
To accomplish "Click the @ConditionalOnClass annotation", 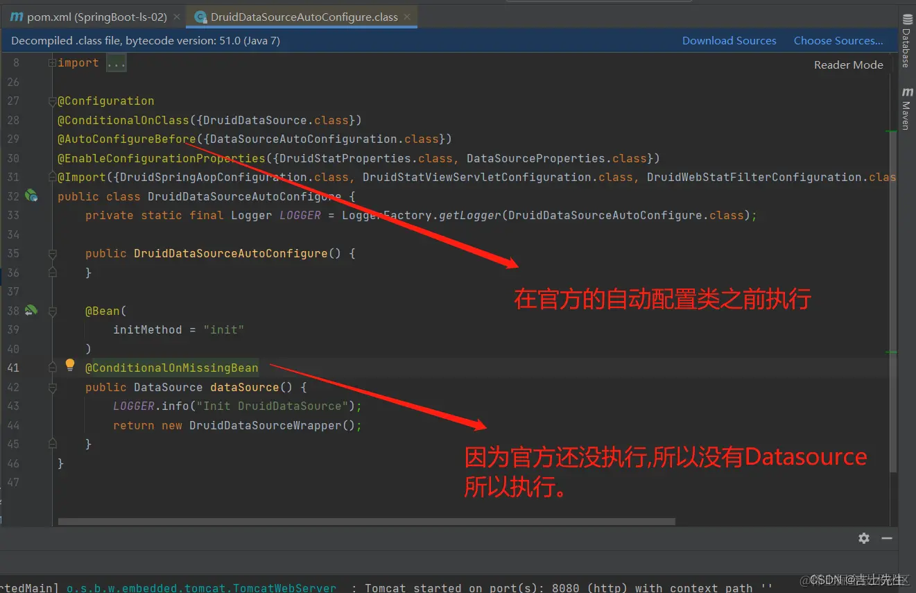I will tap(123, 120).
